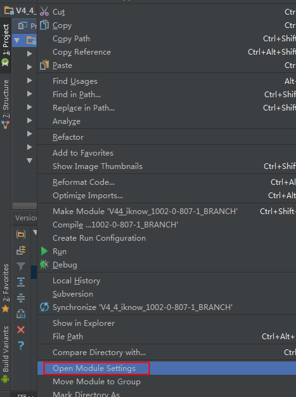This screenshot has height=397, width=296.
Task: Click the horizontal scrollbar under the project tree
Action: click(x=25, y=206)
